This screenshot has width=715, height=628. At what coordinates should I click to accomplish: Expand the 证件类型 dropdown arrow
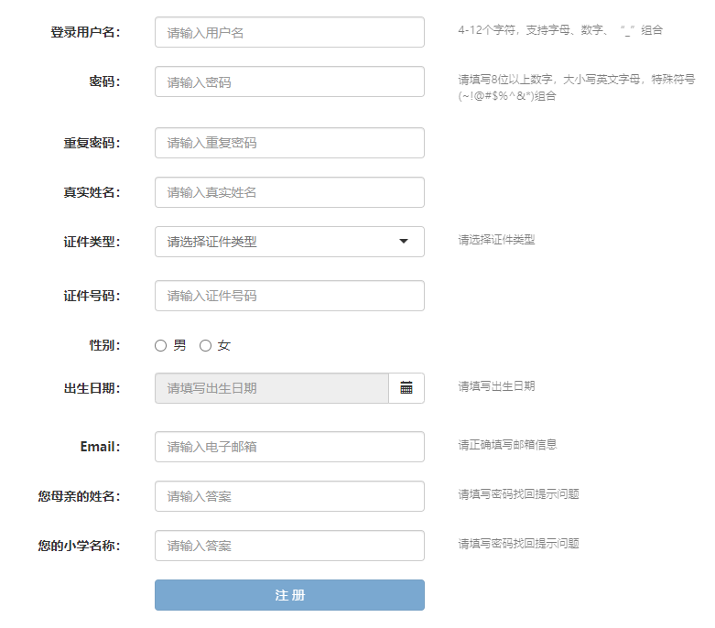(404, 242)
